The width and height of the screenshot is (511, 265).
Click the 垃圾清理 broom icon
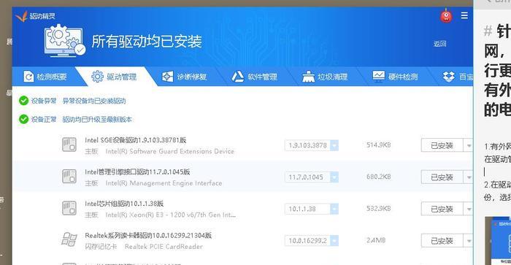308,77
